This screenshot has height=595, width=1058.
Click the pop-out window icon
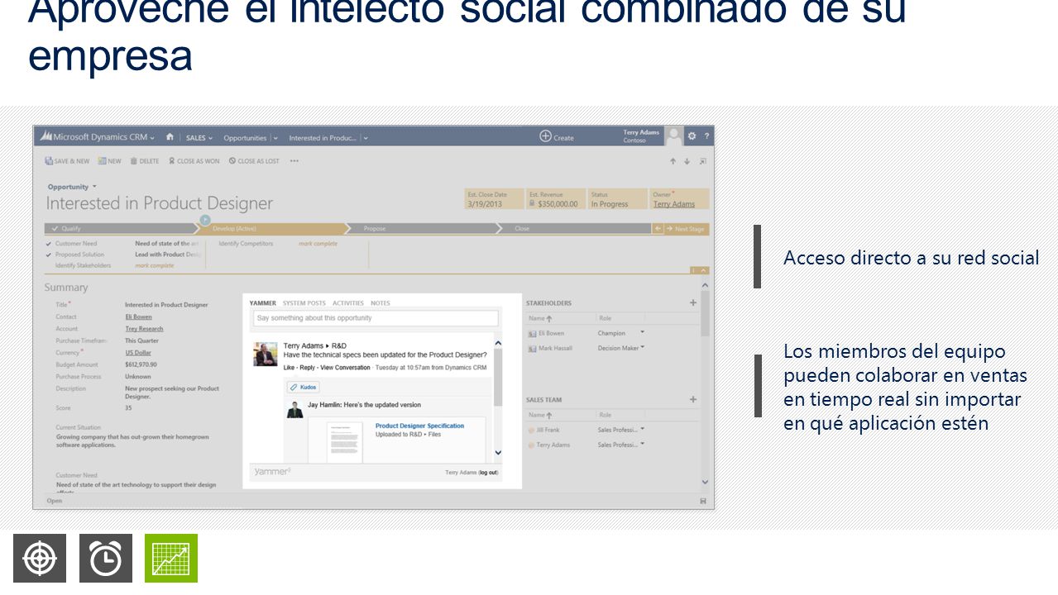pos(703,162)
